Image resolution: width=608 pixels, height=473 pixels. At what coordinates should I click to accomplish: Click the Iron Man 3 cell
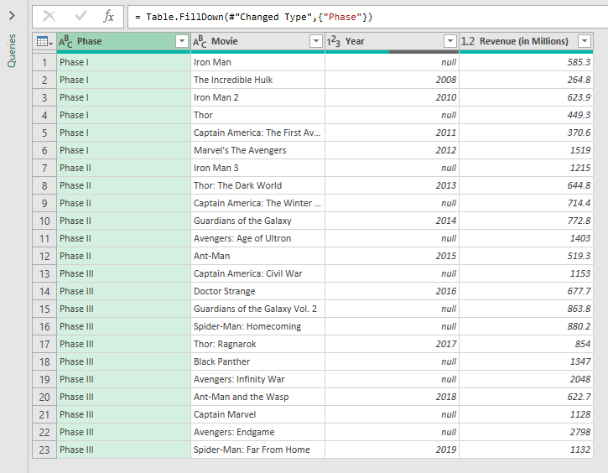(x=257, y=168)
